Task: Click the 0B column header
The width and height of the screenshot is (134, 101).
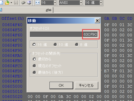Action: [x=114, y=18]
